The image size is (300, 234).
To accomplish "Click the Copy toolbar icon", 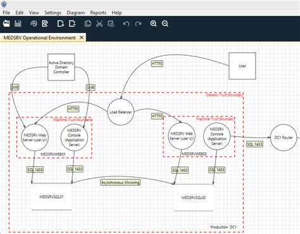I will [x=88, y=23].
